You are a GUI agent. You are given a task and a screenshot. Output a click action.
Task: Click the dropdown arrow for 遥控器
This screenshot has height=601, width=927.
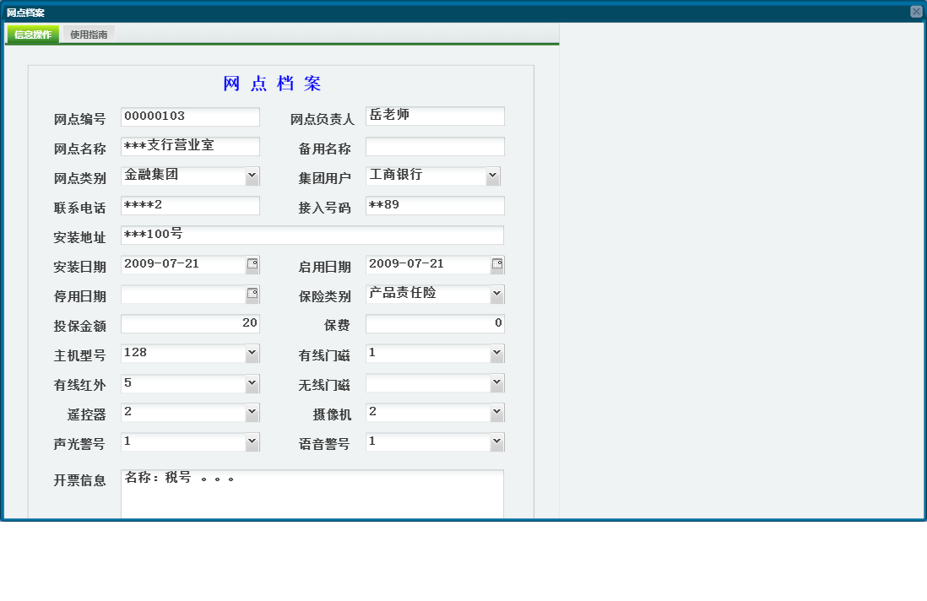pyautogui.click(x=252, y=412)
